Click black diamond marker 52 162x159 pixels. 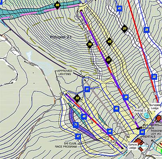coord(77,98)
